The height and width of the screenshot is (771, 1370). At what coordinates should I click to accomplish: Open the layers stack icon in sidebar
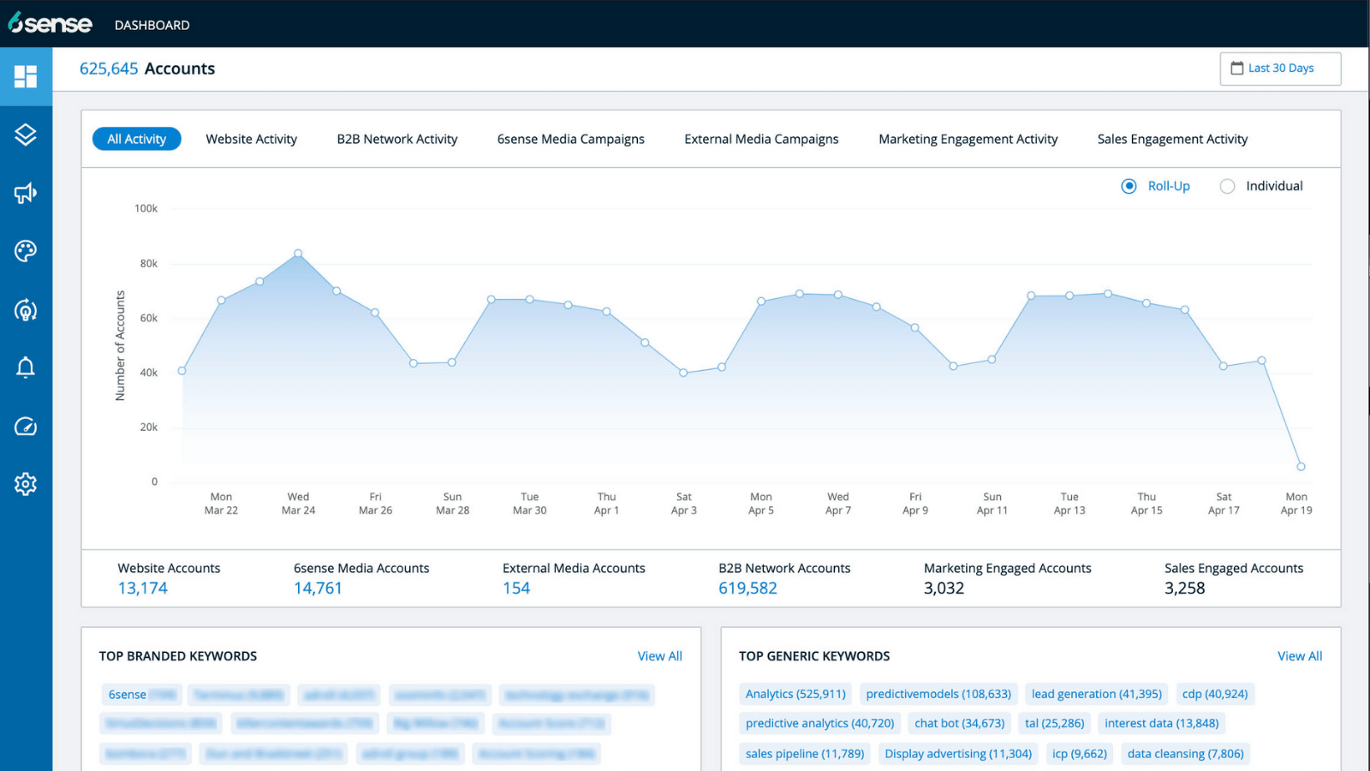(26, 134)
